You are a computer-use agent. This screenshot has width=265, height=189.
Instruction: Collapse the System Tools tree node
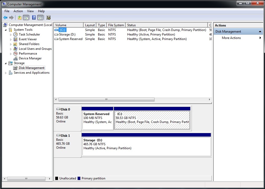[6, 30]
